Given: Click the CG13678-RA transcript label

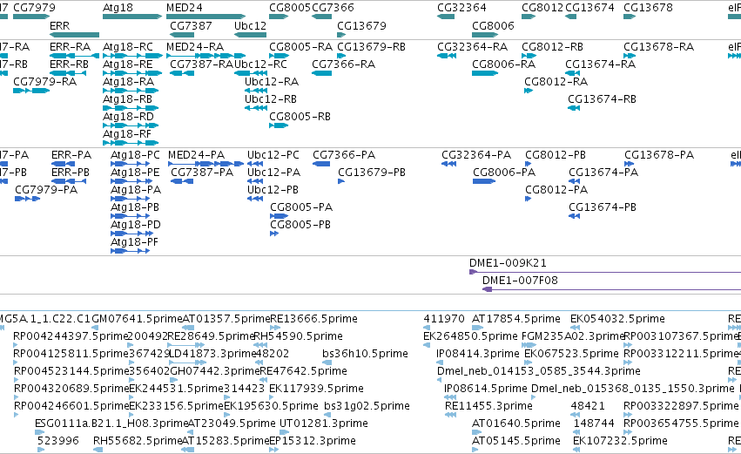Looking at the screenshot, I should coord(659,47).
